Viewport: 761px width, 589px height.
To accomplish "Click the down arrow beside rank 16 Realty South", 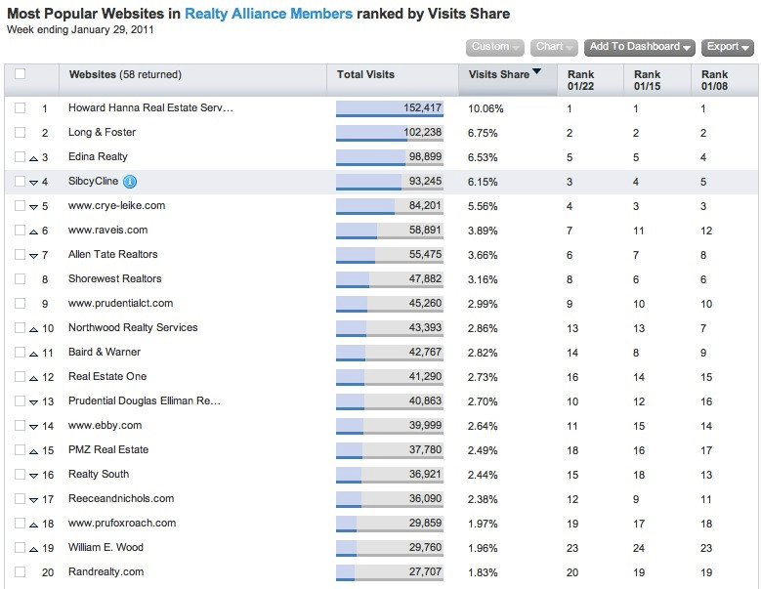I will [x=33, y=476].
